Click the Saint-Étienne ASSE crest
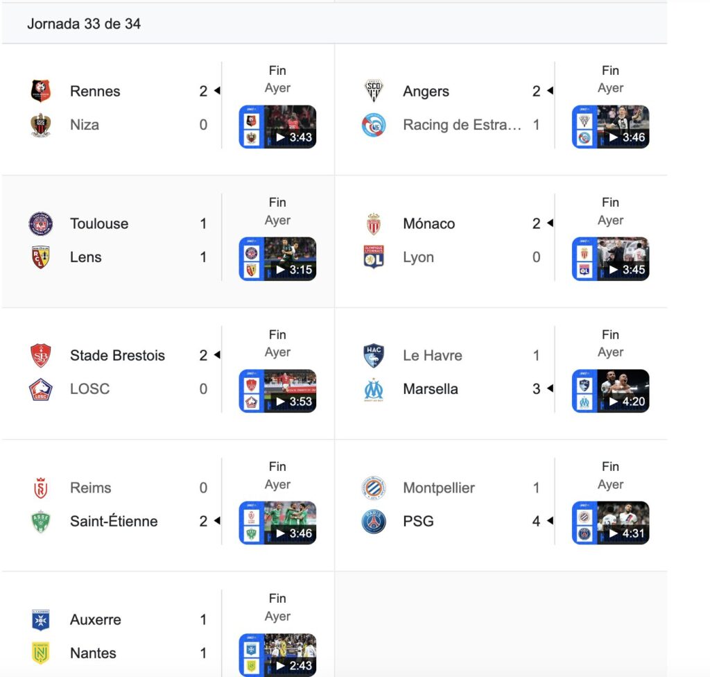The image size is (710, 677). 41,521
